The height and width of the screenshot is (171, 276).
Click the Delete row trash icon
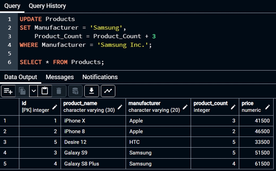tap(59, 91)
